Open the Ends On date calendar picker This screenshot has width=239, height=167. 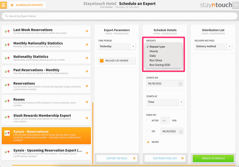(181, 132)
